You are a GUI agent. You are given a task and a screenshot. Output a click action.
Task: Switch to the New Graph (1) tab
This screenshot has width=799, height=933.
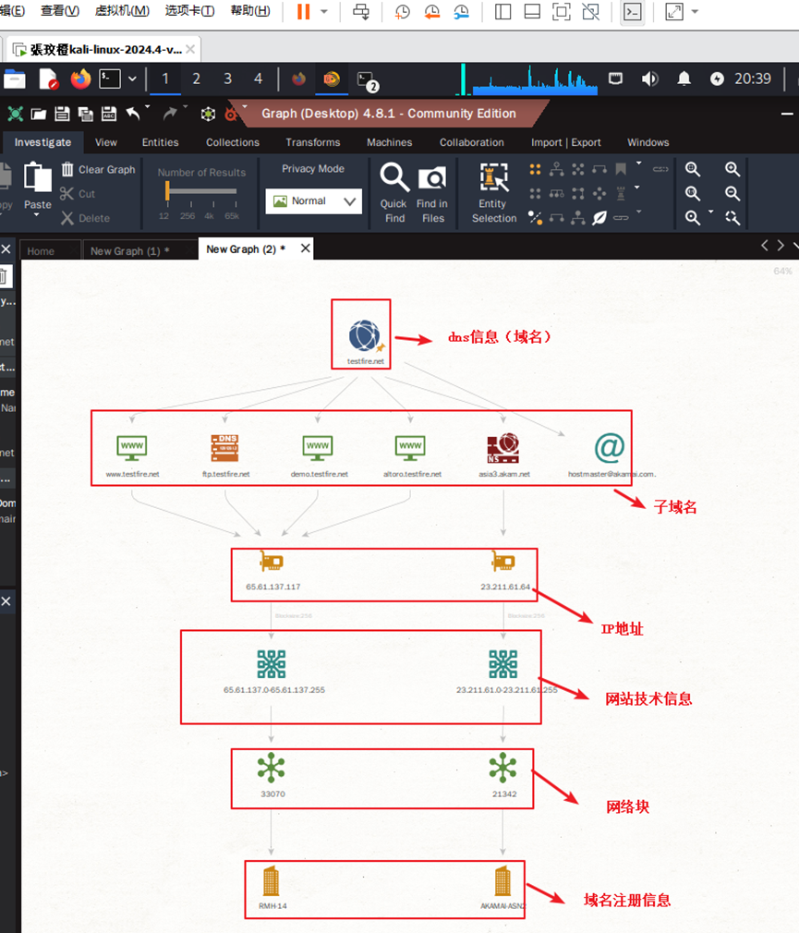point(129,251)
